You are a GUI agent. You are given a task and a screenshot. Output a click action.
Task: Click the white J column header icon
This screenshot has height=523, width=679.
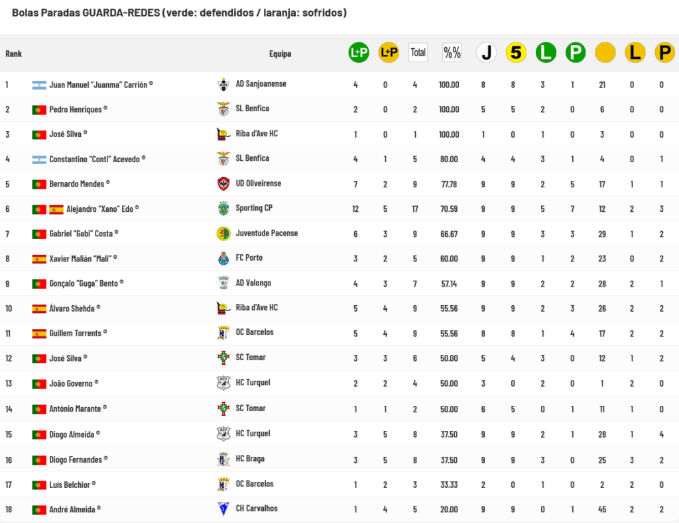click(487, 52)
